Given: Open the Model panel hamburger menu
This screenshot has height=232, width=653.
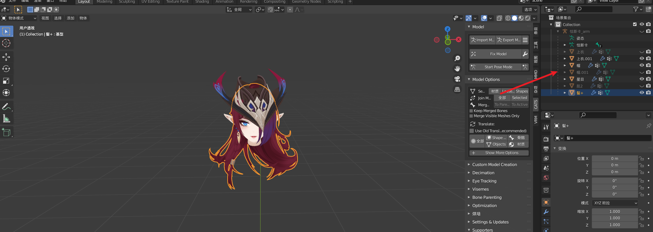Looking at the screenshot, I should click(x=525, y=40).
